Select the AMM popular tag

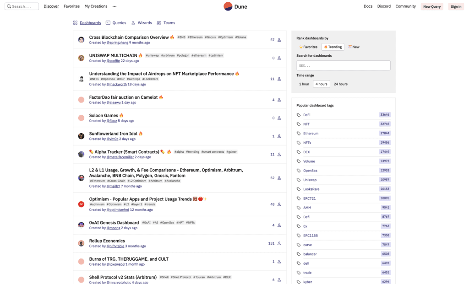pos(307,208)
